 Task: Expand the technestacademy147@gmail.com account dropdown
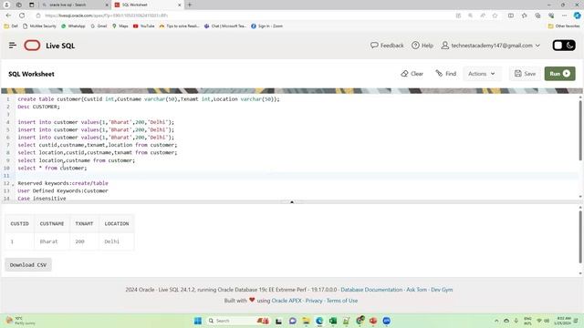pyautogui.click(x=491, y=46)
